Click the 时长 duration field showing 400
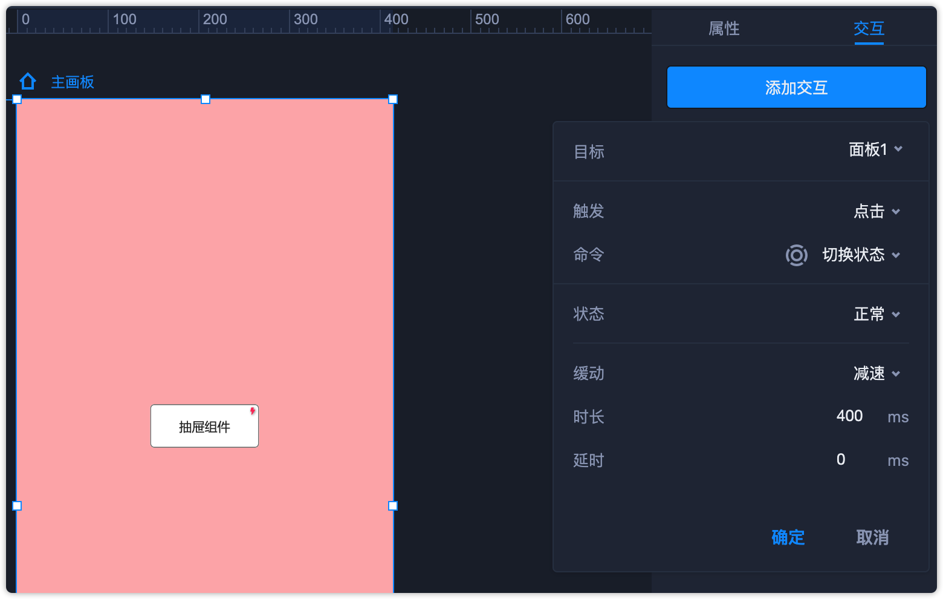This screenshot has width=943, height=599. (x=849, y=416)
